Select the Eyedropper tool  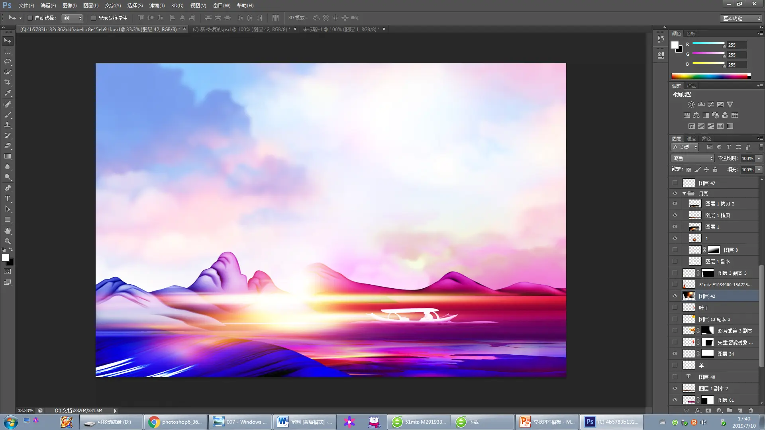pyautogui.click(x=8, y=93)
